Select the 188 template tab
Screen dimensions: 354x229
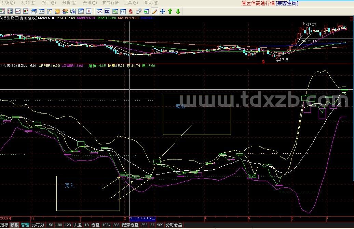(59, 225)
